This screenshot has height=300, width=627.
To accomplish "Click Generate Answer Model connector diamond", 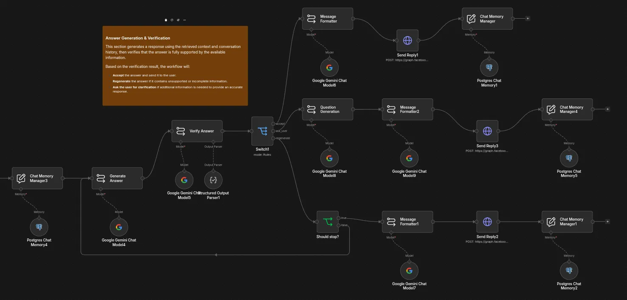I will (101, 189).
